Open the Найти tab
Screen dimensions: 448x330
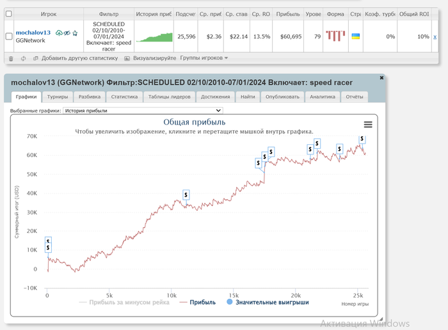pos(248,96)
